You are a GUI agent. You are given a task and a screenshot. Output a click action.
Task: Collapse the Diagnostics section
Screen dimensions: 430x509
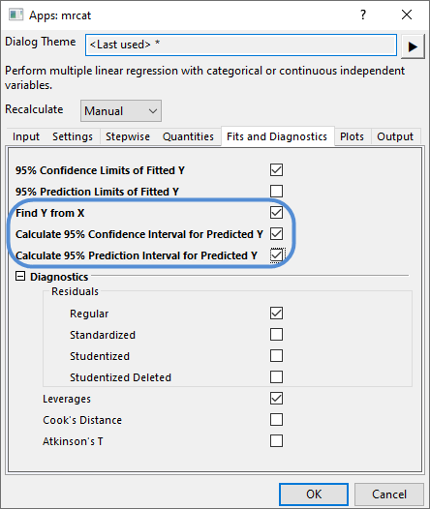click(20, 276)
